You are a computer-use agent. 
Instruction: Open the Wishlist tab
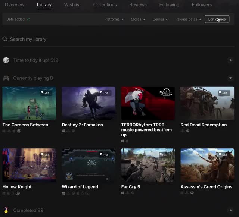[x=72, y=5]
